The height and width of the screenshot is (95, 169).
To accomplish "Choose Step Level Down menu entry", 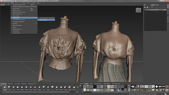I will (24, 10).
